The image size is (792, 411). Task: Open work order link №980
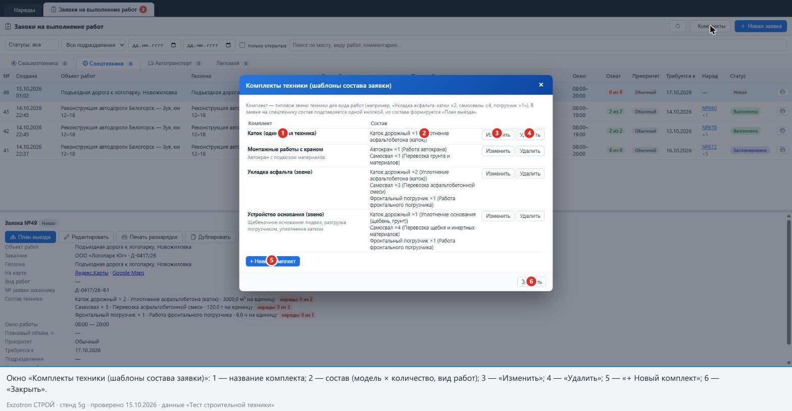709,108
